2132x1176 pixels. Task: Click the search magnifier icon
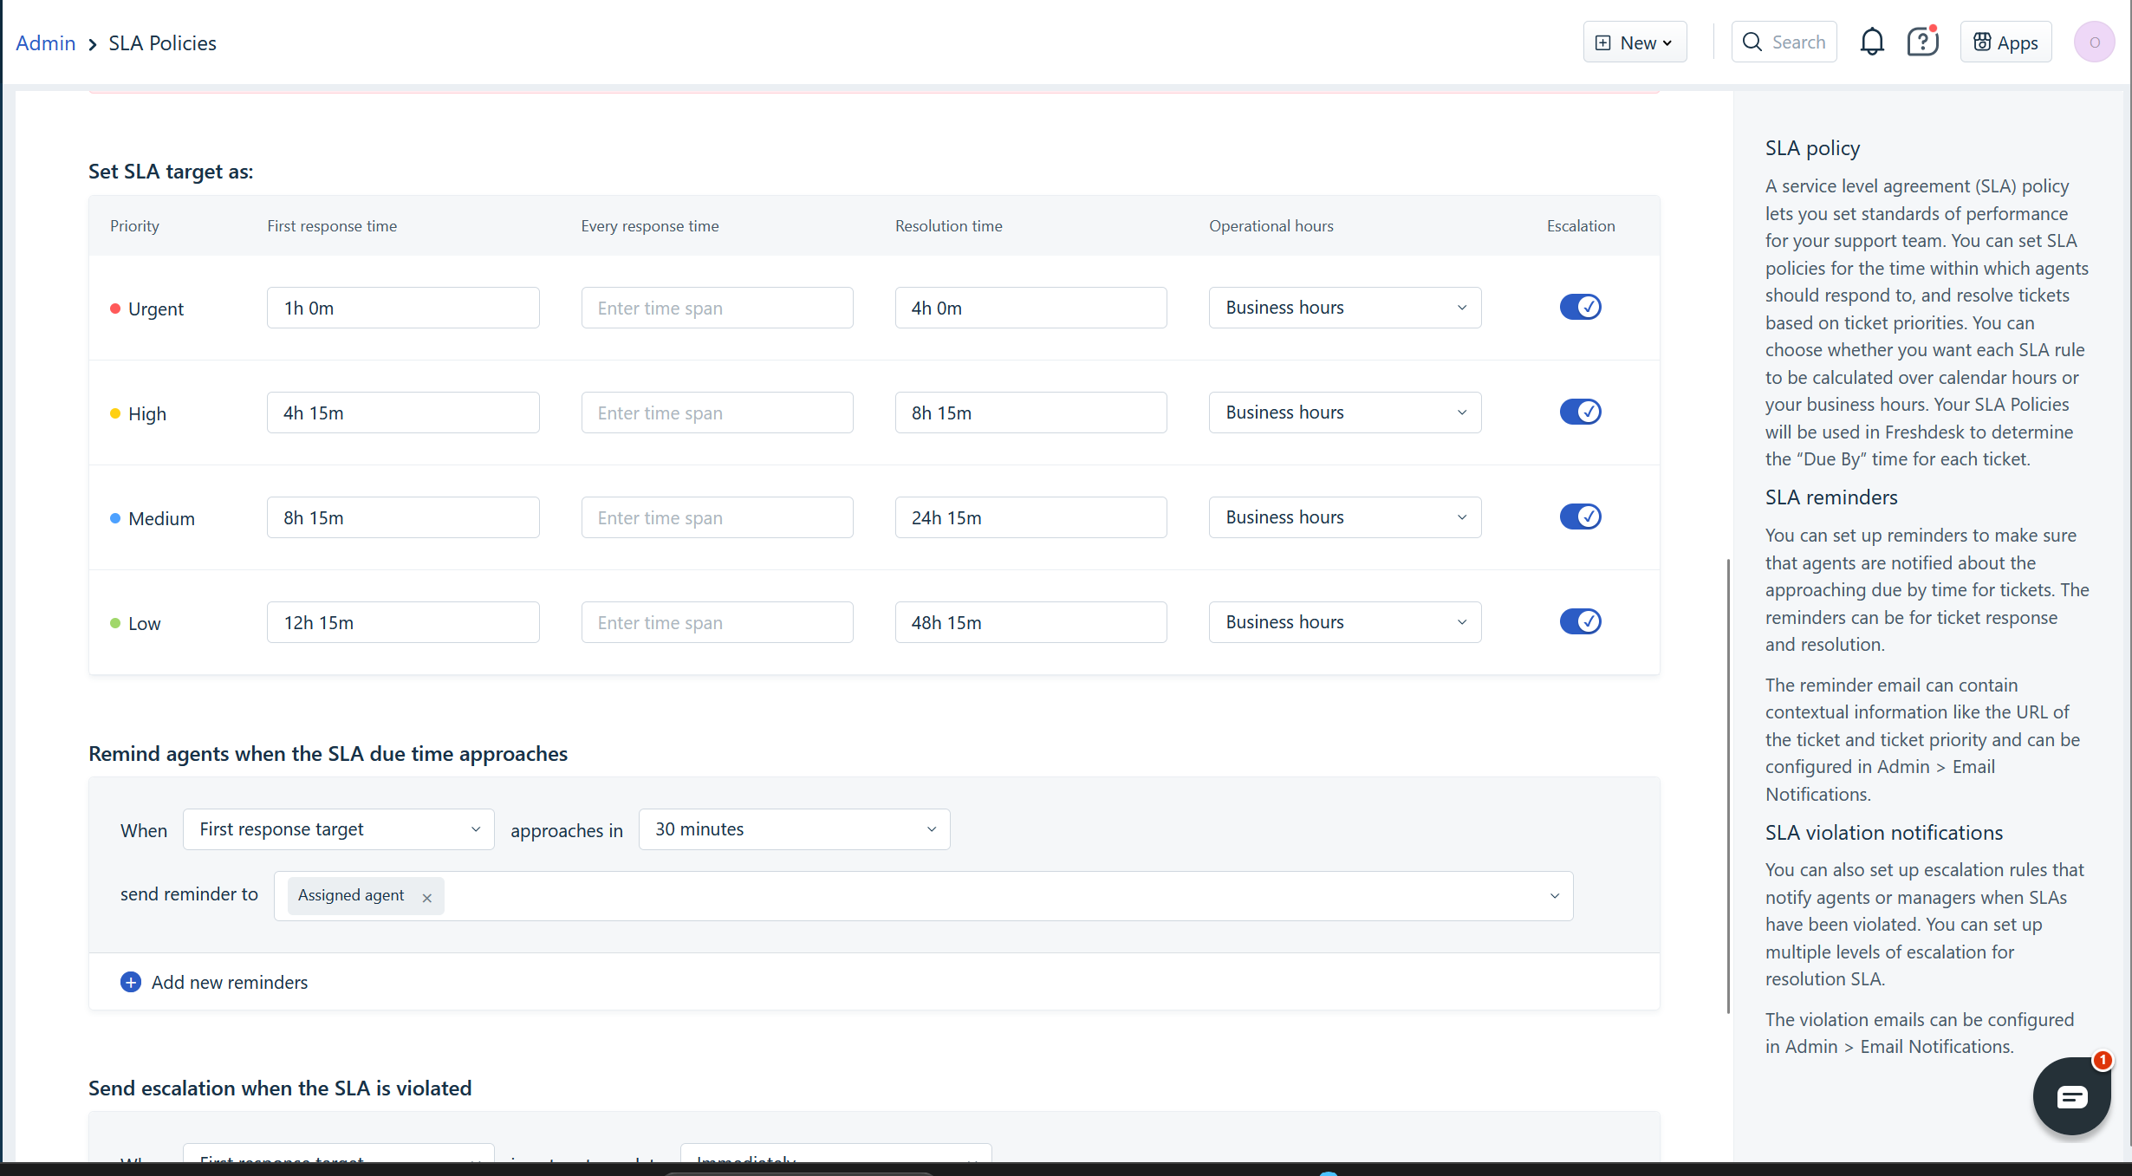[x=1752, y=42]
